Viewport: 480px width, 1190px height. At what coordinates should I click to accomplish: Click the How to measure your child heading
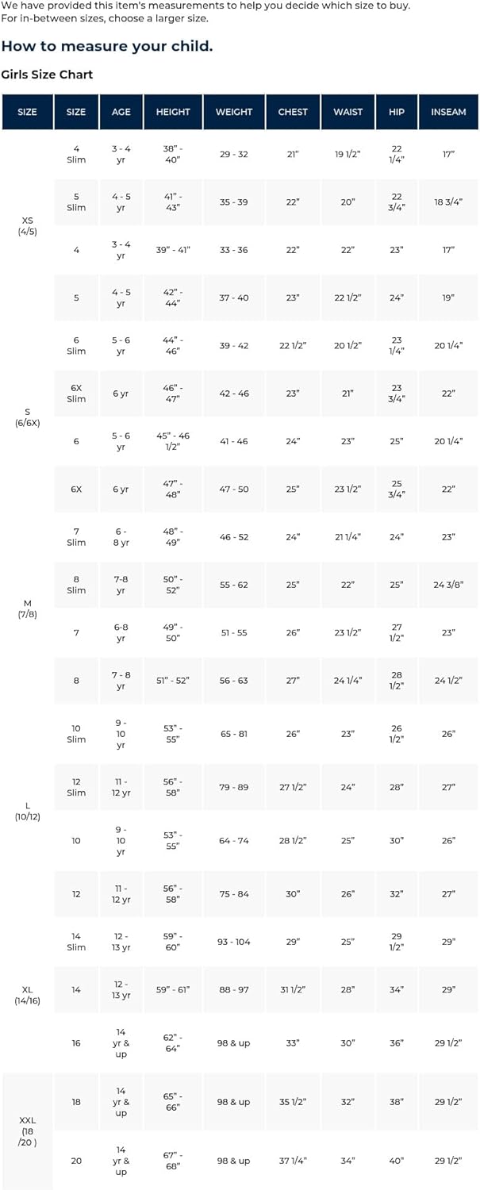[107, 46]
